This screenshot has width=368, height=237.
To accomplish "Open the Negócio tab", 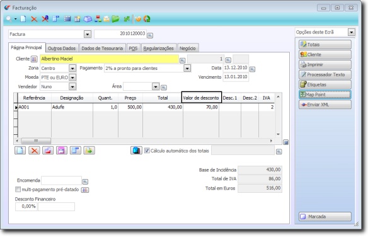I will click(188, 48).
